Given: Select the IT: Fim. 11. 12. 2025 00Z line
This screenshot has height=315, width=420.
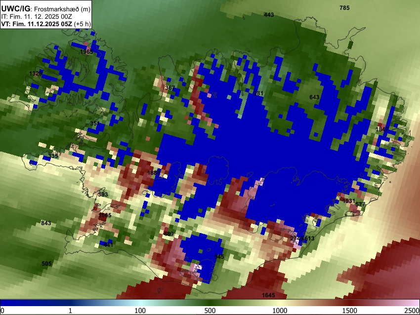Looking at the screenshot, I should click(x=37, y=17).
